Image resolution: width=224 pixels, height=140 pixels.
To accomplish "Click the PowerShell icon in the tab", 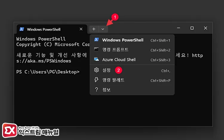I will coord(22,29).
